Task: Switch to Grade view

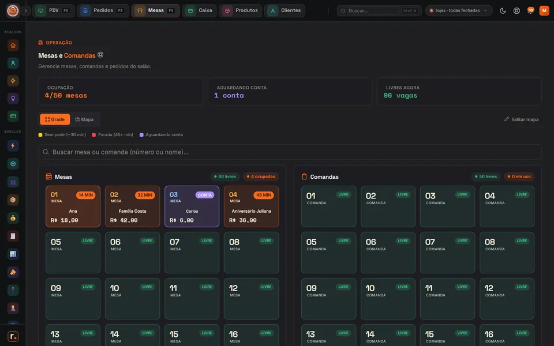Action: tap(55, 119)
